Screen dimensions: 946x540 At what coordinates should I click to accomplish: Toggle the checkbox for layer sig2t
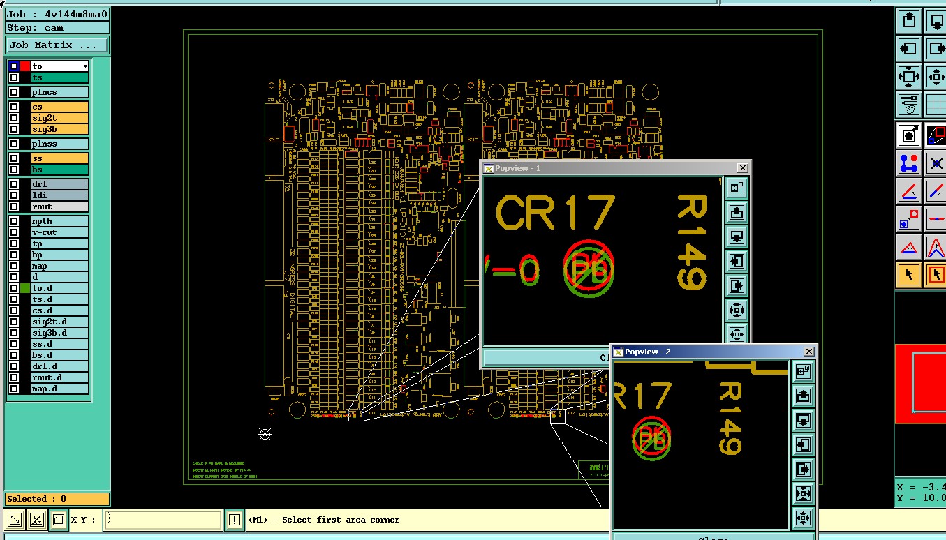[x=14, y=118]
